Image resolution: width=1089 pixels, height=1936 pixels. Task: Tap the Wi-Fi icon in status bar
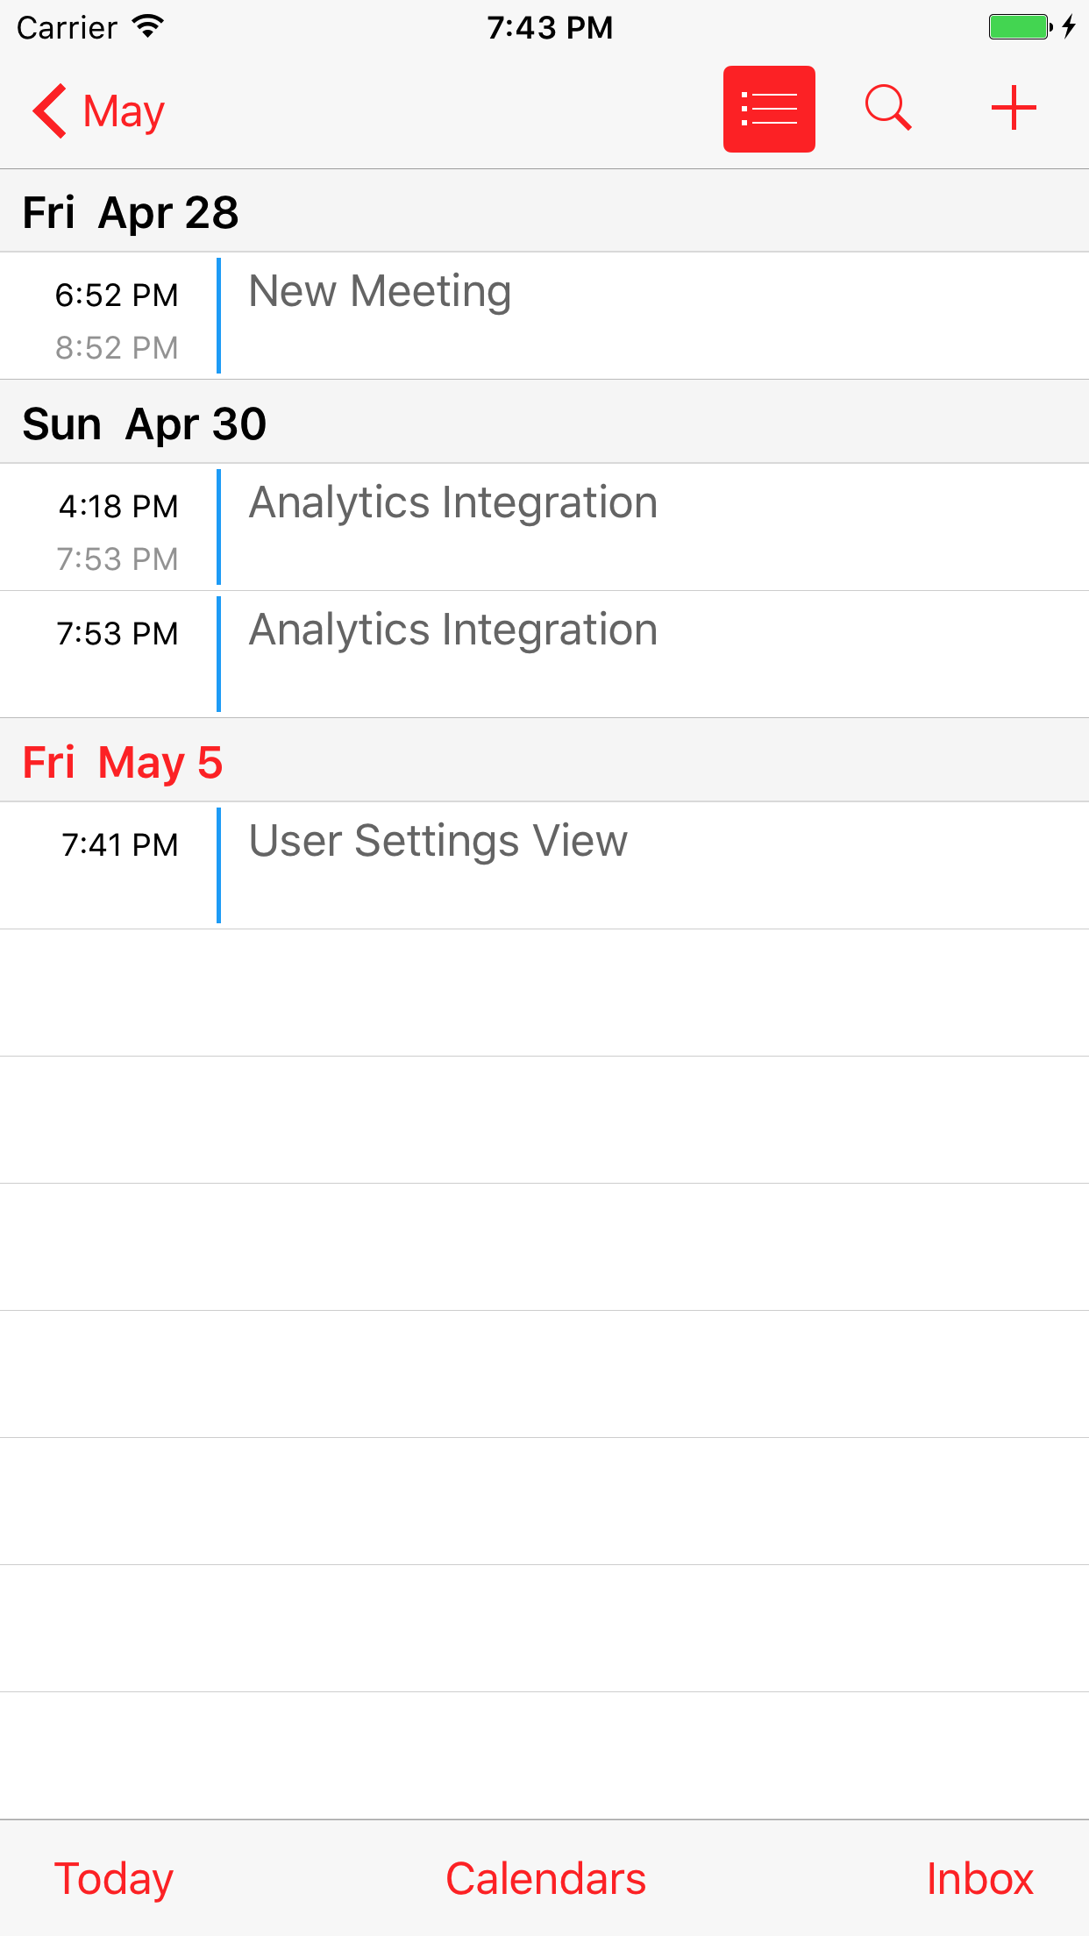click(x=148, y=26)
